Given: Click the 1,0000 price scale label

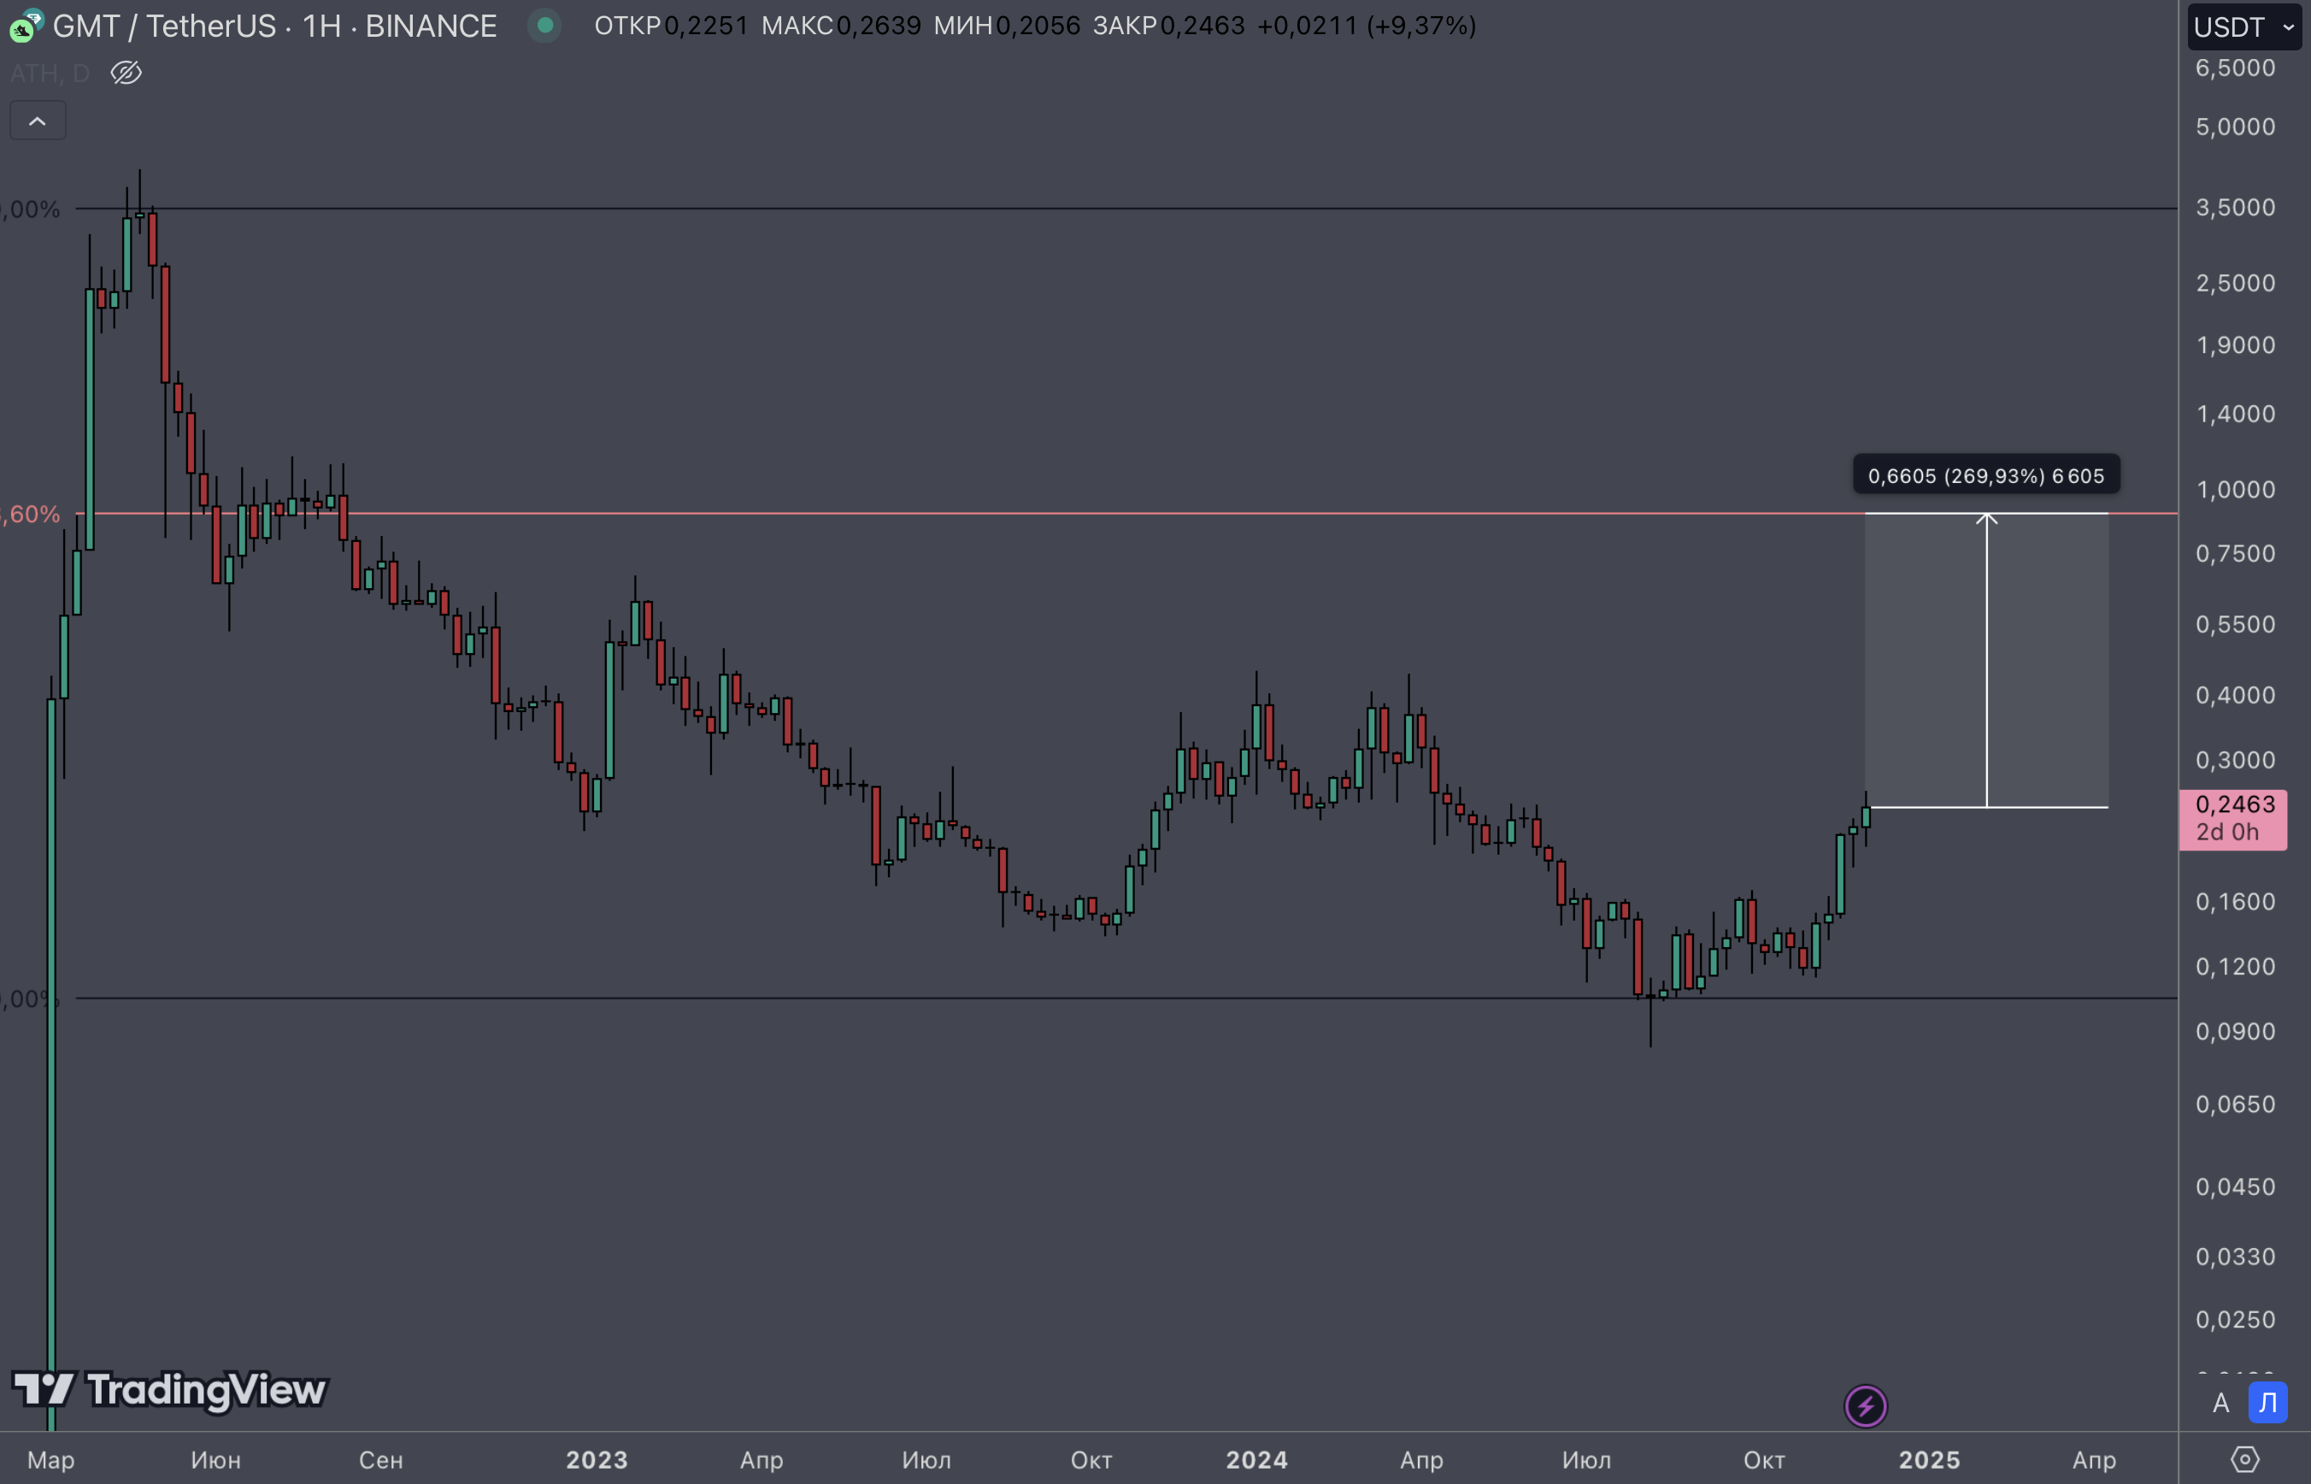Looking at the screenshot, I should 2235,490.
